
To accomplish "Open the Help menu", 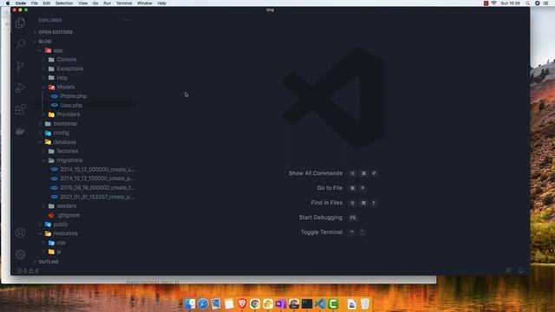I will 162,3.
